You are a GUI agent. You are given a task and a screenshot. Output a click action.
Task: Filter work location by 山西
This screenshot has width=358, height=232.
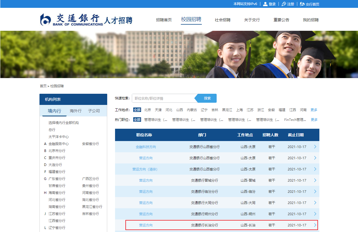179,110
